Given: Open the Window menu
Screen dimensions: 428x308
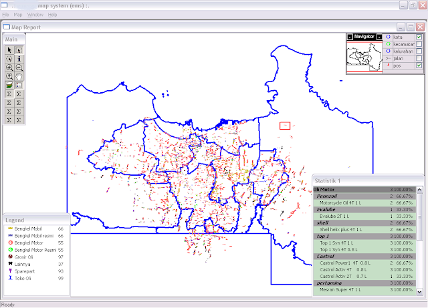Looking at the screenshot, I should pyautogui.click(x=35, y=14).
